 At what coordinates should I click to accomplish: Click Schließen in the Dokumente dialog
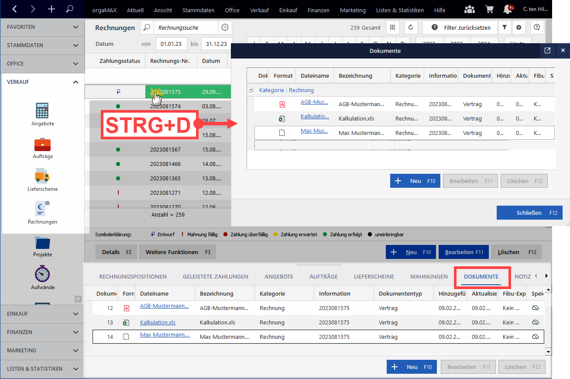(529, 213)
